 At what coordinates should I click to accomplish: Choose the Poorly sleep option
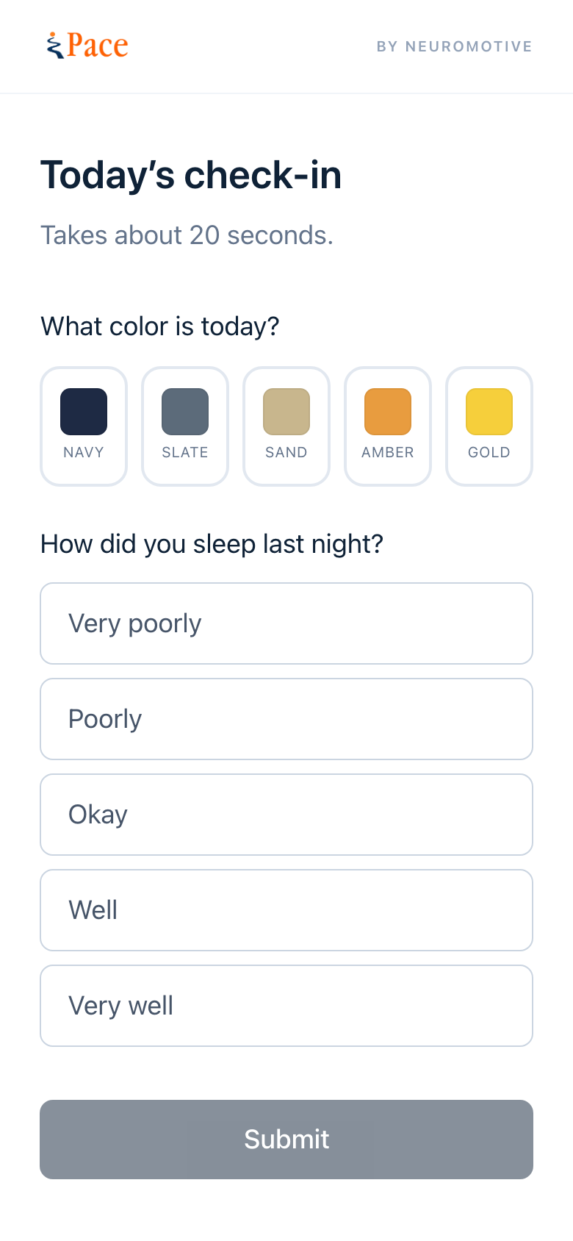[x=286, y=719]
